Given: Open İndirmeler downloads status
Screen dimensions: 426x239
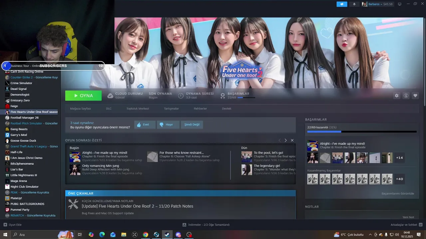Looking at the screenshot, I should [x=206, y=225].
